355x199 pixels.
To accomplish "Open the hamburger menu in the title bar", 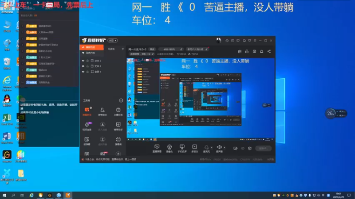I will 255,41.
